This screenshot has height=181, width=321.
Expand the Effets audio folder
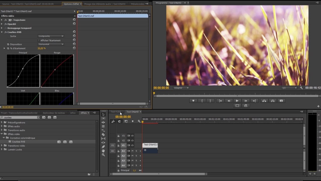click(x=2, y=126)
